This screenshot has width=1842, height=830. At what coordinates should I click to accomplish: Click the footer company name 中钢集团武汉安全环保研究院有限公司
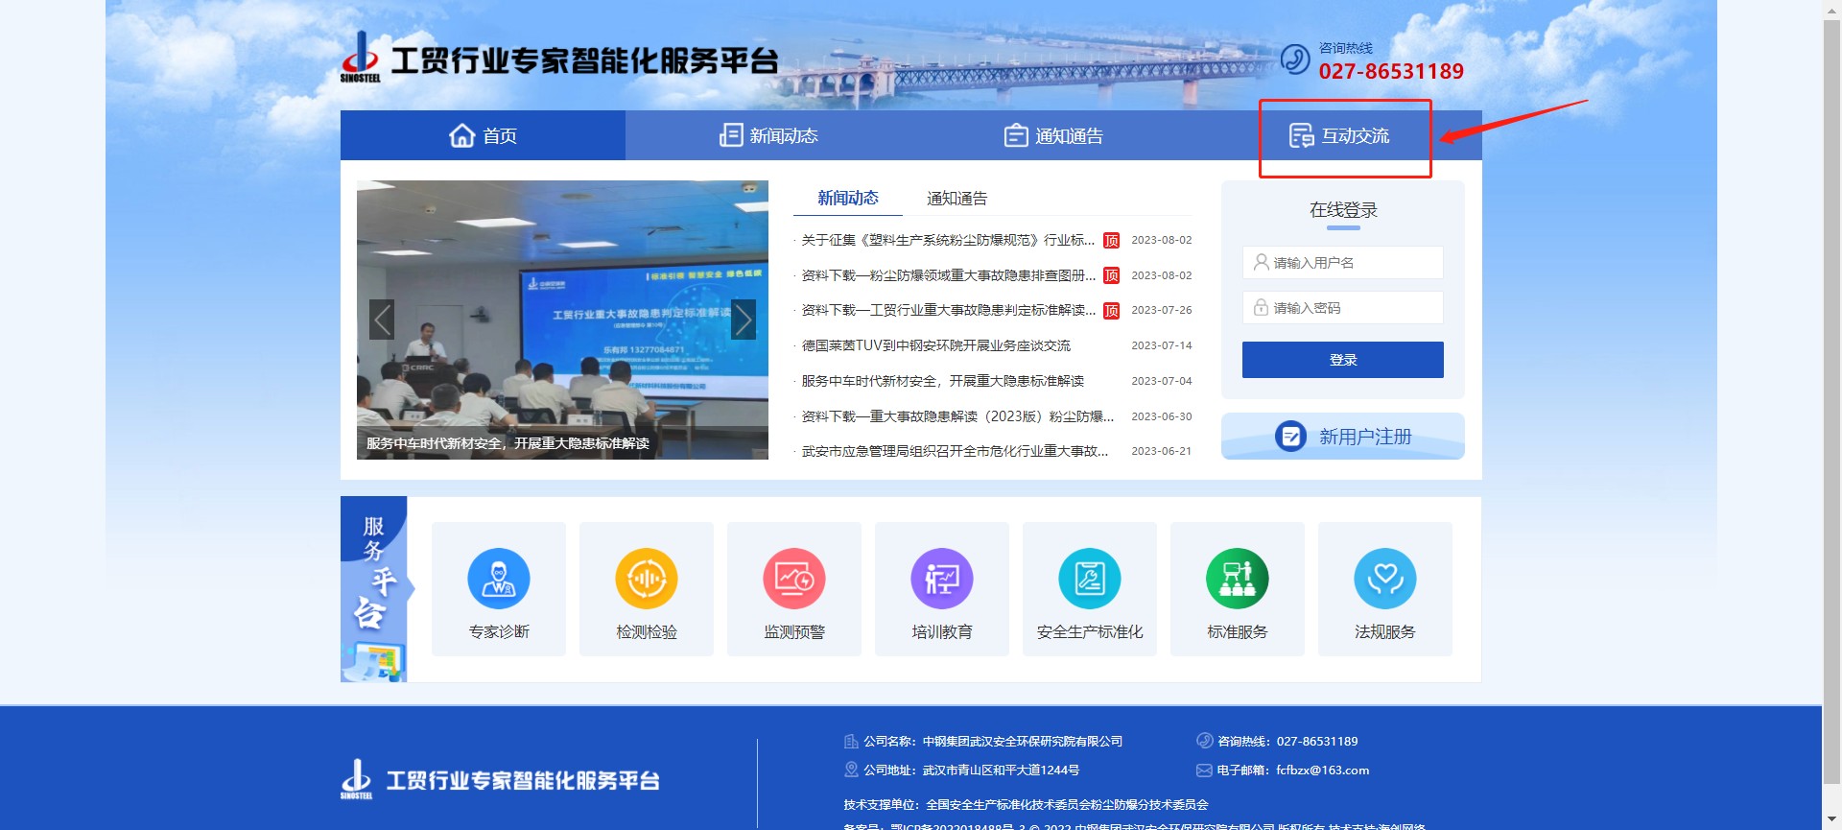tap(1023, 742)
